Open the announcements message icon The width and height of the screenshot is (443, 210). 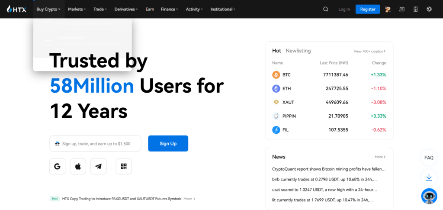401,9
